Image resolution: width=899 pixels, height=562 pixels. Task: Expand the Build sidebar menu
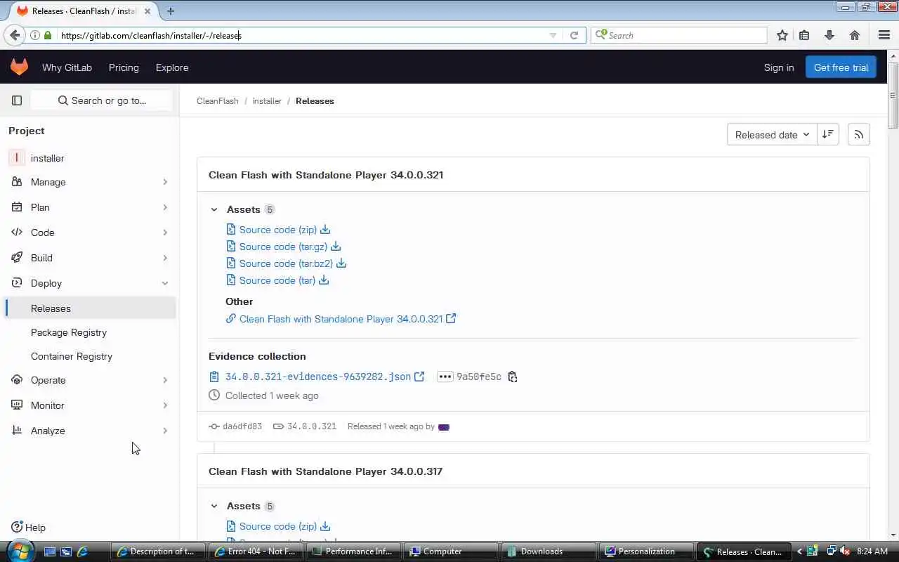tap(90, 258)
